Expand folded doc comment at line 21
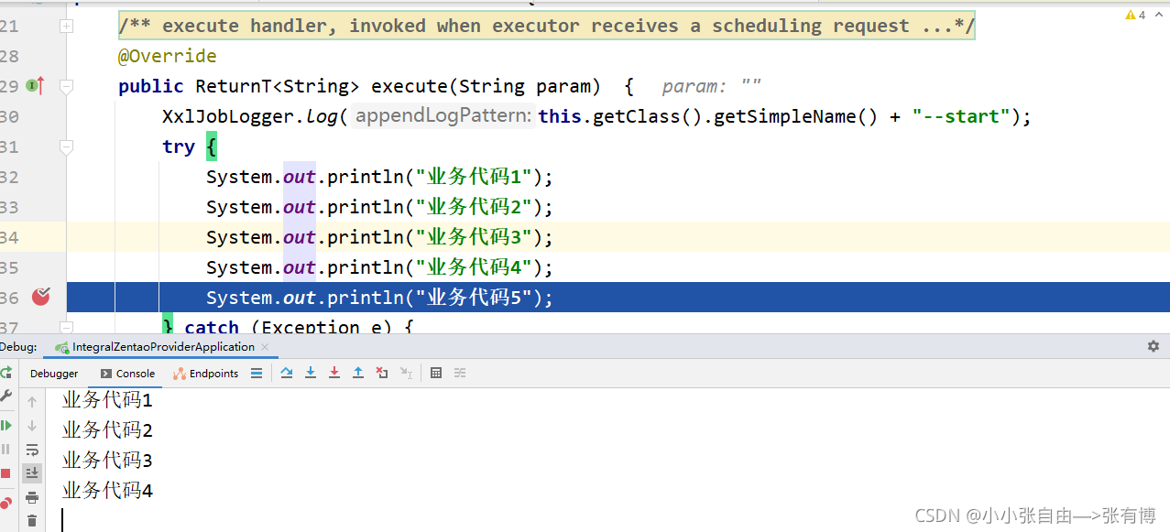The image size is (1170, 532). (66, 27)
